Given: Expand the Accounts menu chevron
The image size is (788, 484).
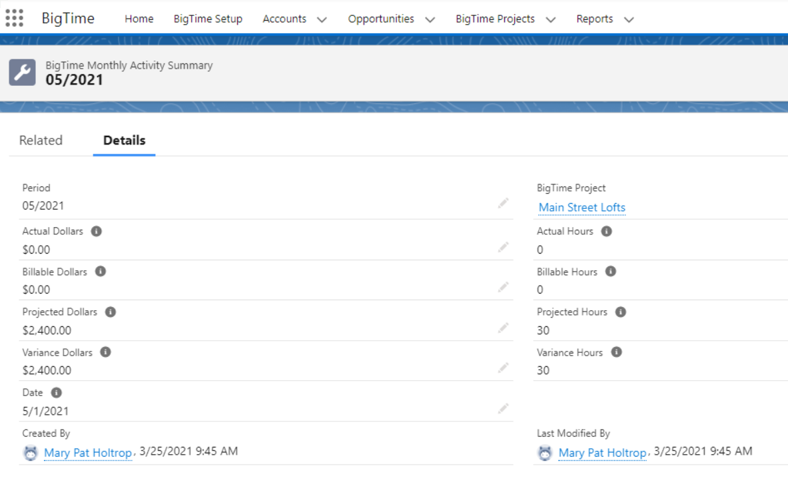Looking at the screenshot, I should (x=322, y=19).
